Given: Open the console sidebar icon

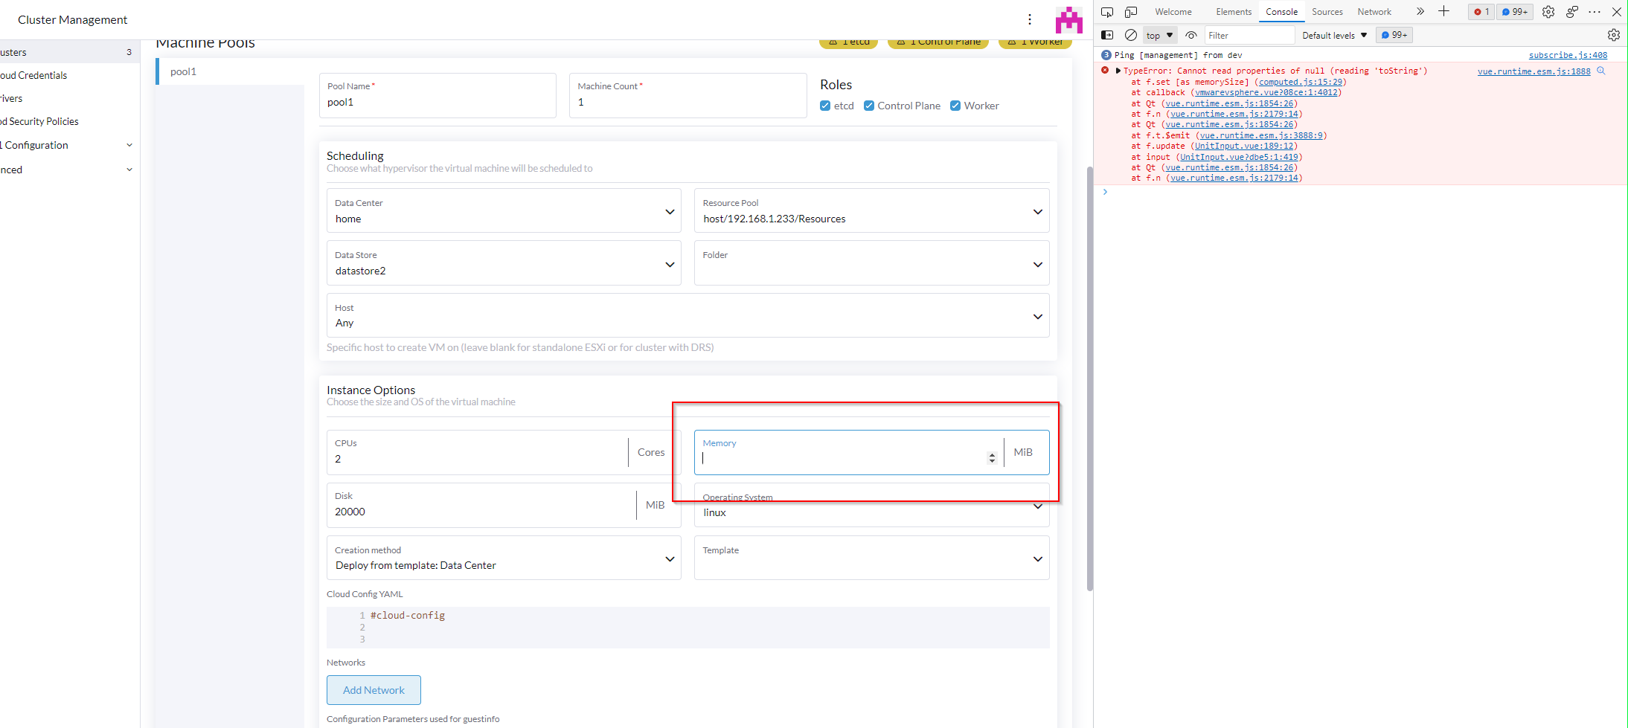Looking at the screenshot, I should point(1107,35).
